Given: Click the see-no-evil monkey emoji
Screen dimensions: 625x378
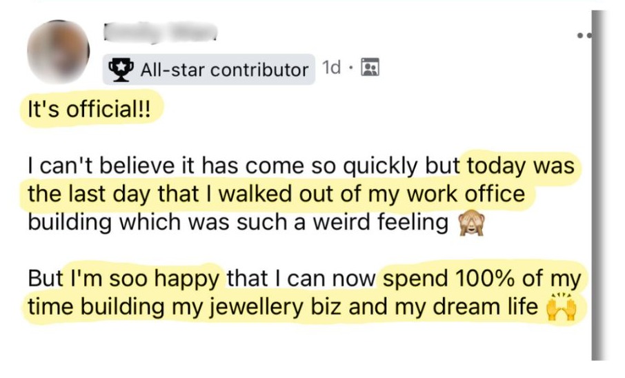Looking at the screenshot, I should click(x=471, y=223).
